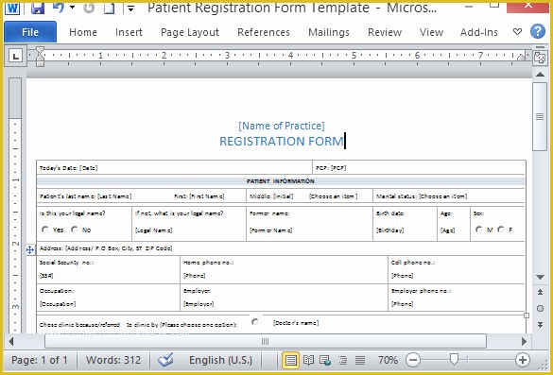Select the Add-Ins tab

pos(479,32)
